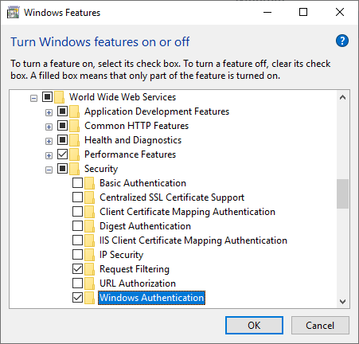Select the Windows Authentication tree item

[151, 298]
